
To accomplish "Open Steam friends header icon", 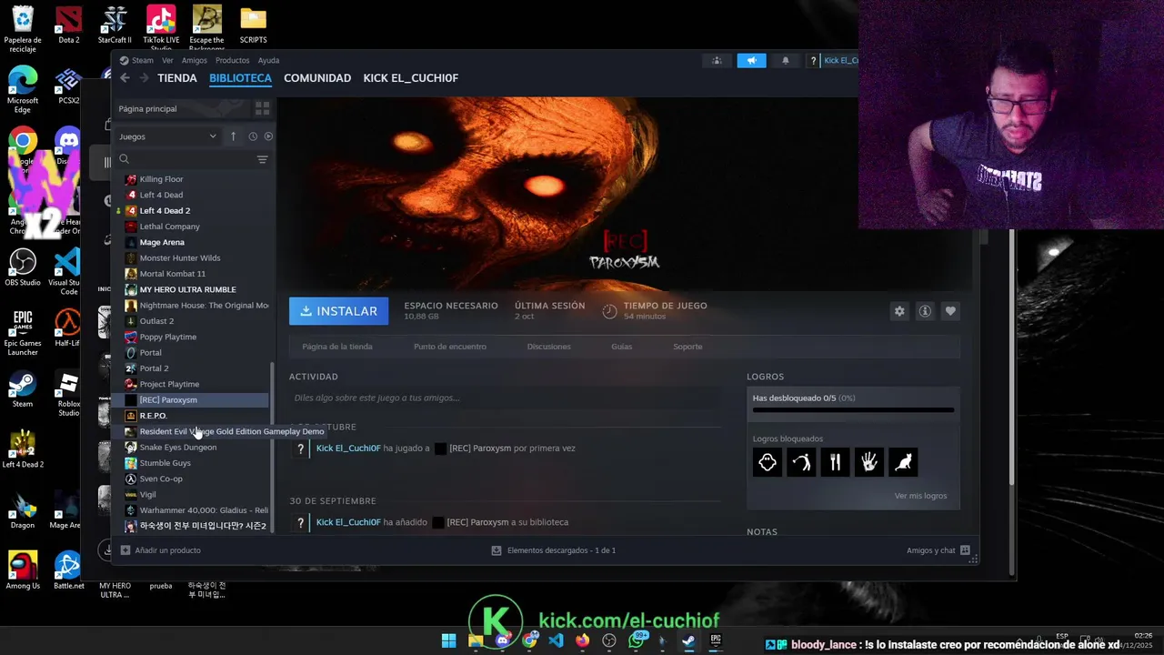I will coord(717,61).
